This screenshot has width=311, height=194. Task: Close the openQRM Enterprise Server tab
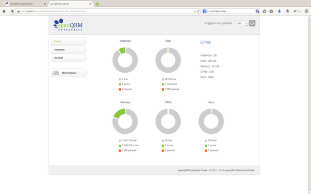[45, 4]
